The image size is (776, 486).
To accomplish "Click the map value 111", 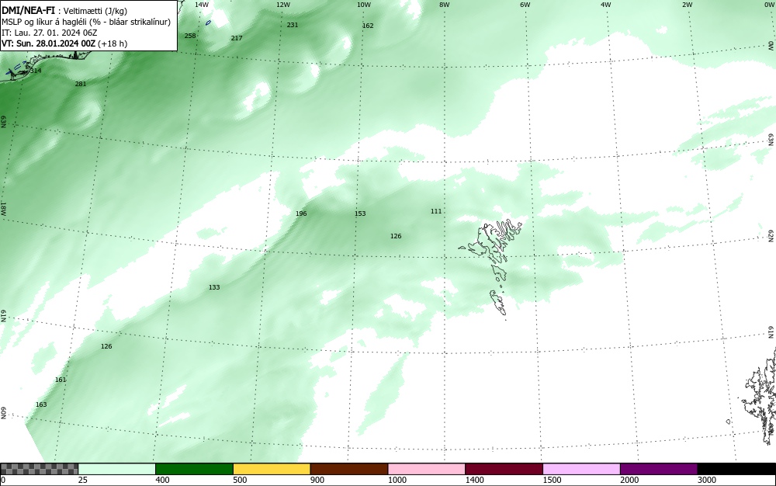I will click(x=436, y=211).
